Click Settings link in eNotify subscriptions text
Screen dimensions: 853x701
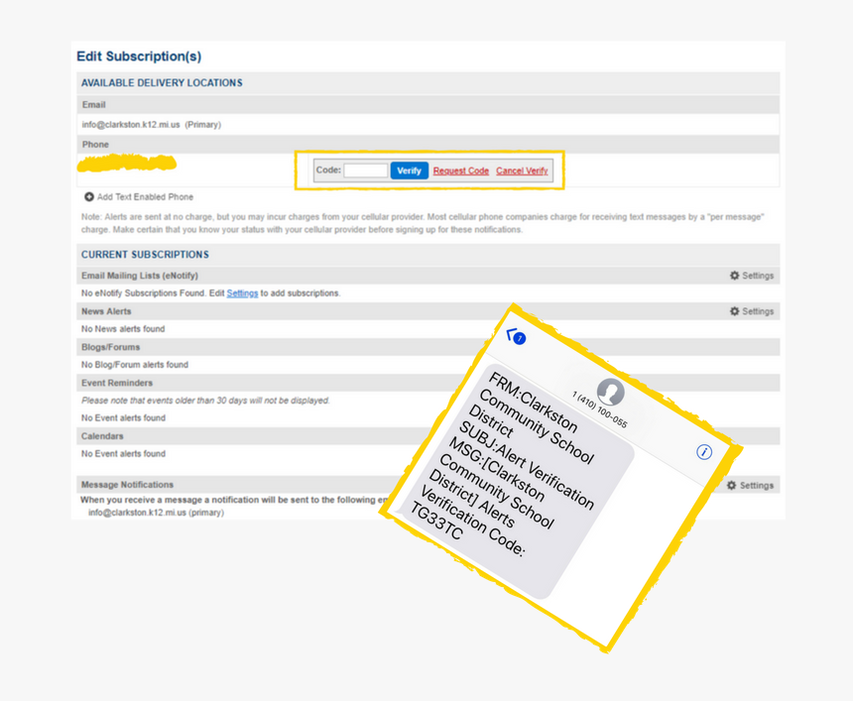tap(242, 293)
